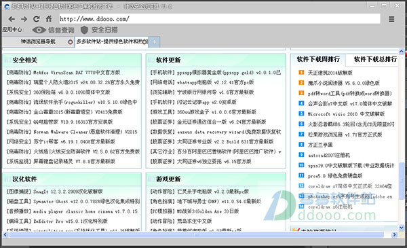This screenshot has height=248, width=407.
Task: Click the 信誉查询 eye icon
Action: [39, 30]
